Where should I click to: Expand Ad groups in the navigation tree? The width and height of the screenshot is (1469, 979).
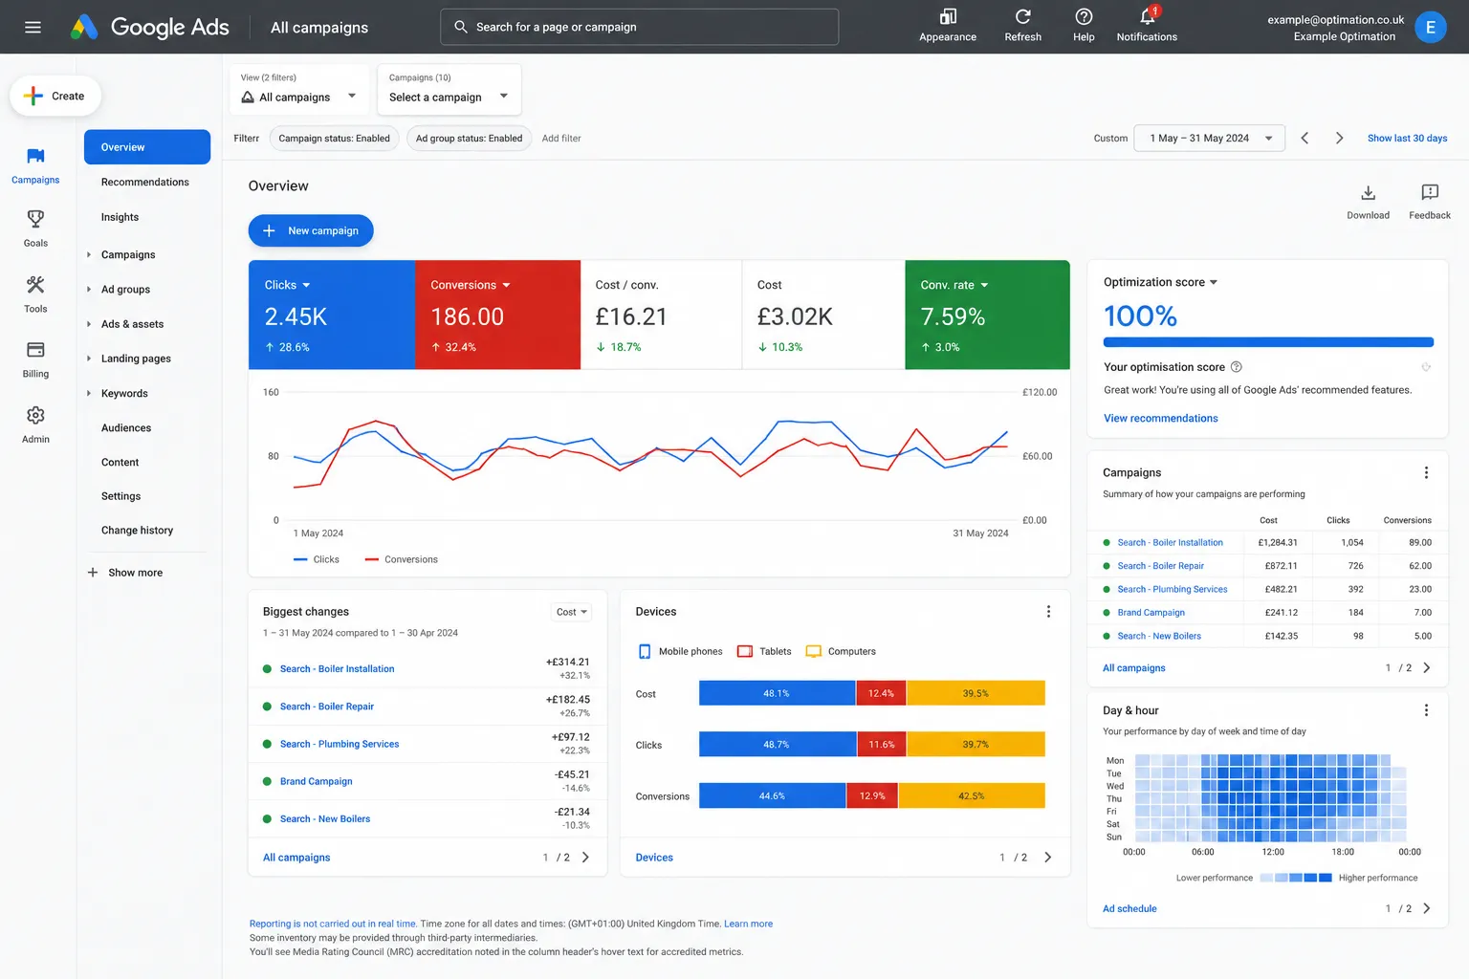point(89,289)
